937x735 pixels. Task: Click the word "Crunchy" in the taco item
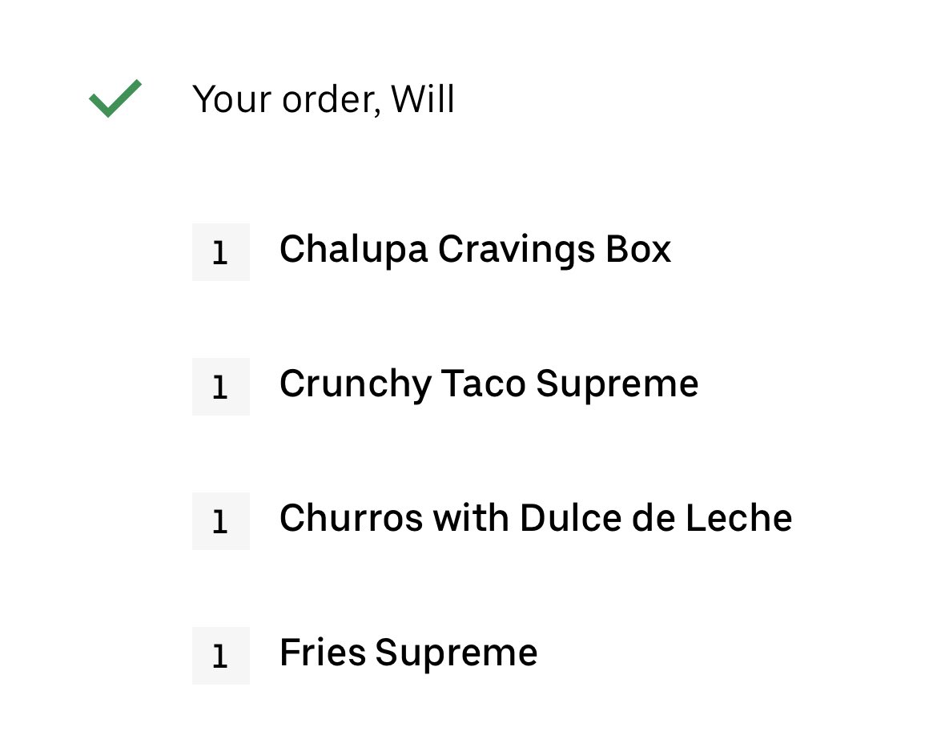point(355,385)
